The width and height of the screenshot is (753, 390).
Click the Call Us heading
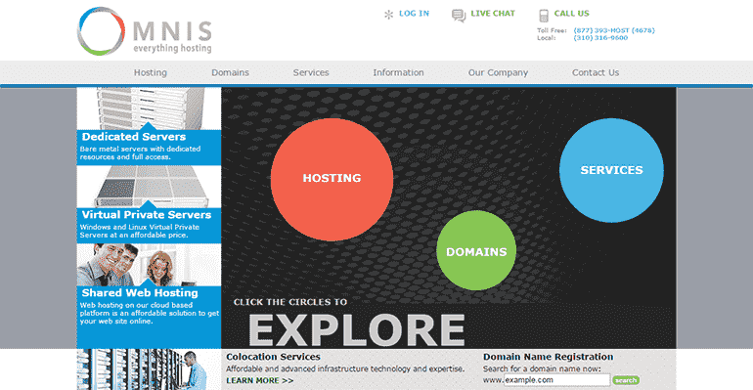(571, 14)
